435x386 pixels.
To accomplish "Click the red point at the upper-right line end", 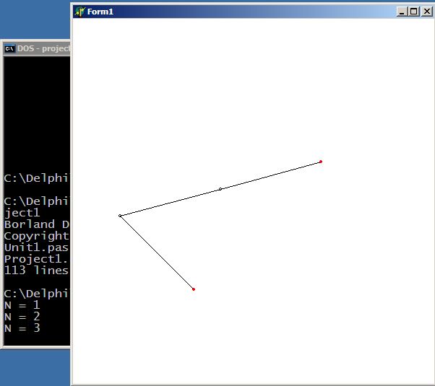I will point(320,162).
